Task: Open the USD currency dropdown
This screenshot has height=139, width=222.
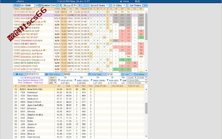Action: (52, 83)
